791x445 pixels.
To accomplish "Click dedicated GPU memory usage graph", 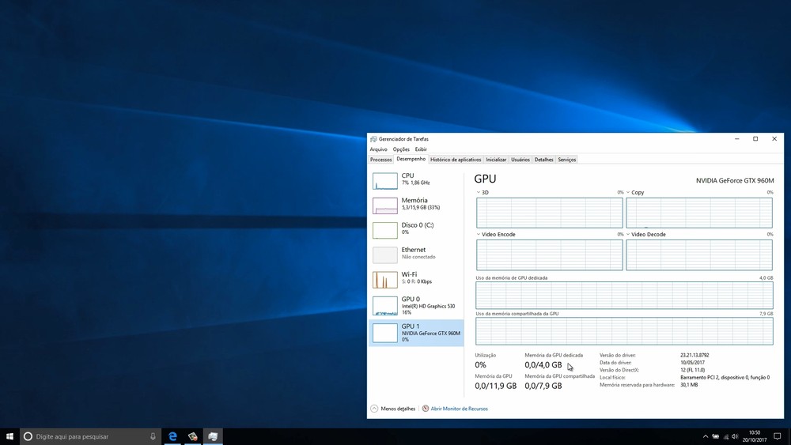I will point(624,296).
